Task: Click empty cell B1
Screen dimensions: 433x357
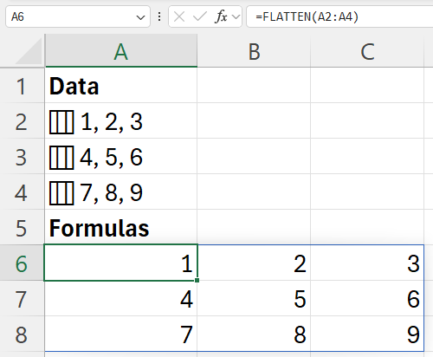Action: (x=254, y=86)
